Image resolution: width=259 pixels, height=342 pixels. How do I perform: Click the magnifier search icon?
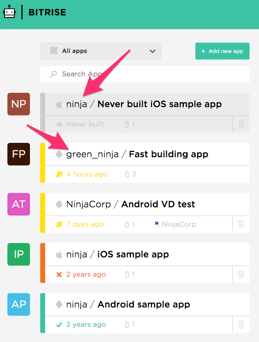53,74
